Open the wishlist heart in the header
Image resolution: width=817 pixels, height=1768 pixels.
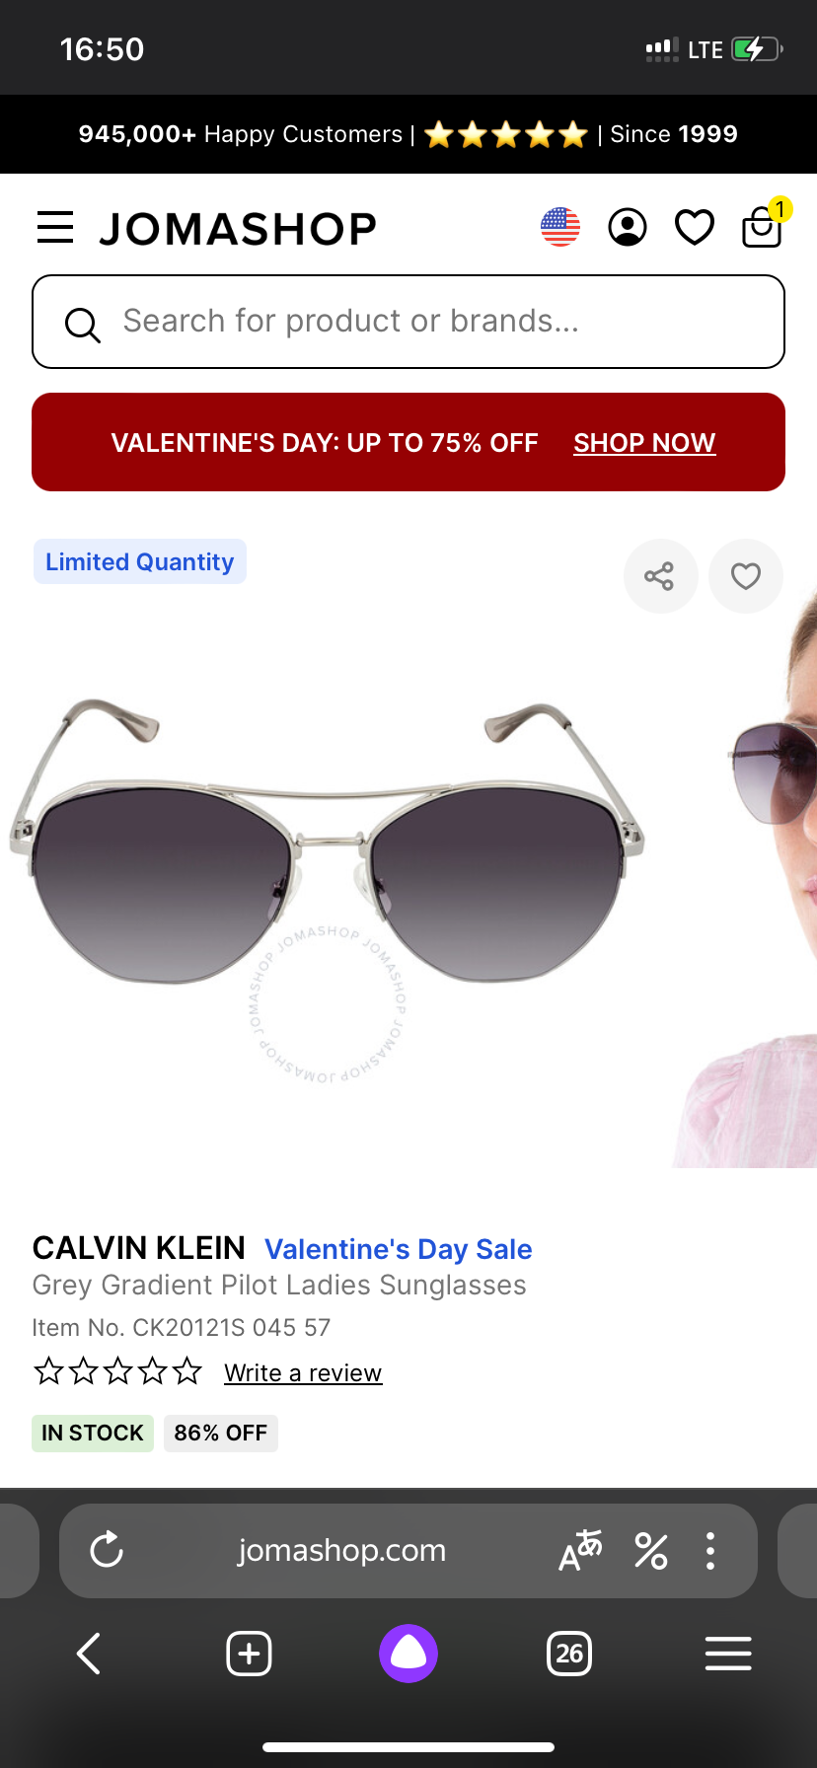[695, 227]
